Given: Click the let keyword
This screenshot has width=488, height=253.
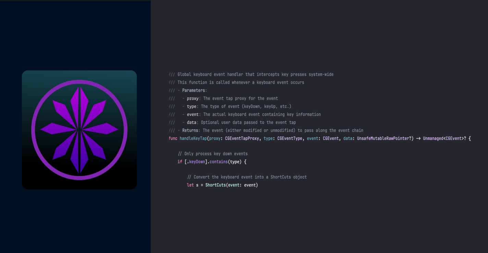Looking at the screenshot, I should point(190,185).
